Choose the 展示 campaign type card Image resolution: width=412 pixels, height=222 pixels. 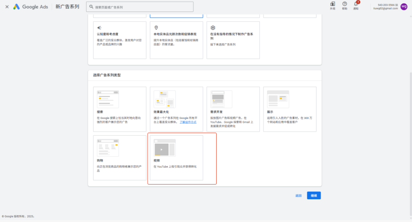click(290, 109)
